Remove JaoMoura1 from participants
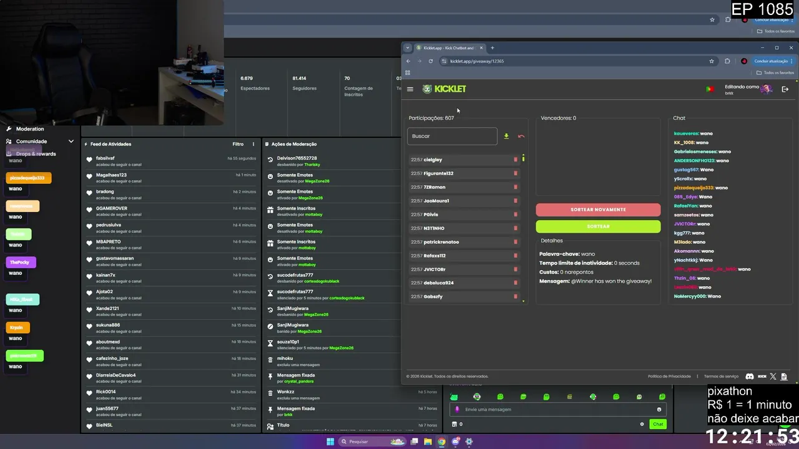This screenshot has height=449, width=799. click(x=516, y=201)
